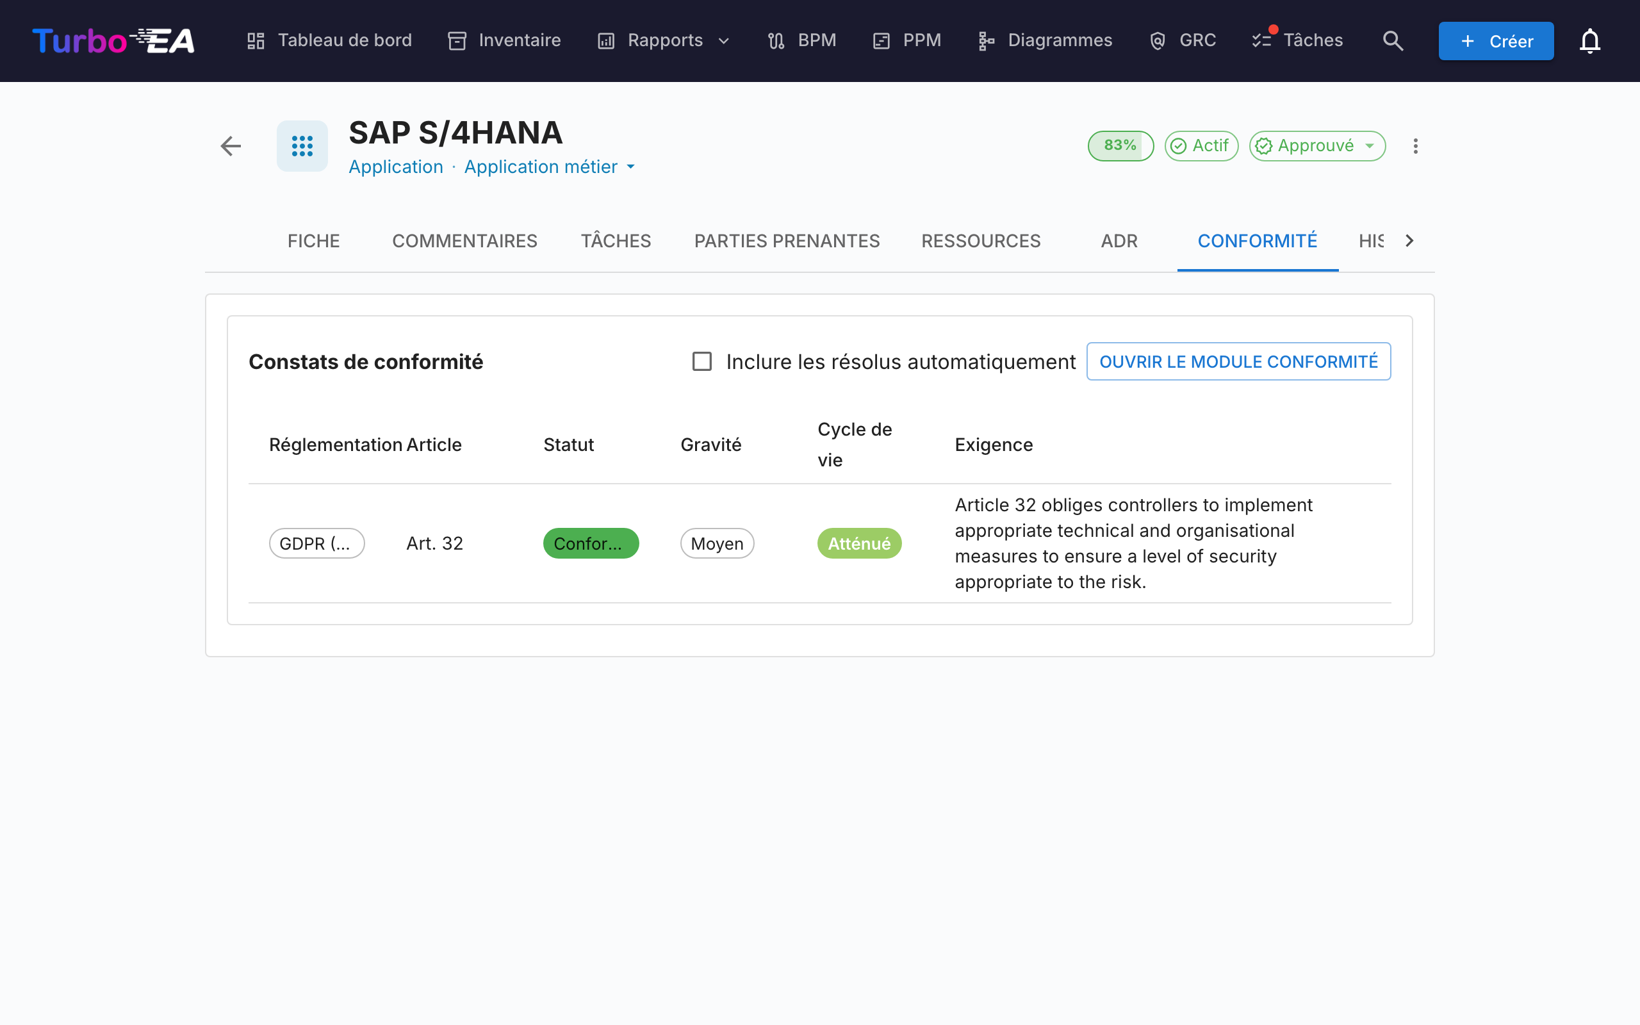
Task: Click the Actif status chip
Action: [1202, 146]
